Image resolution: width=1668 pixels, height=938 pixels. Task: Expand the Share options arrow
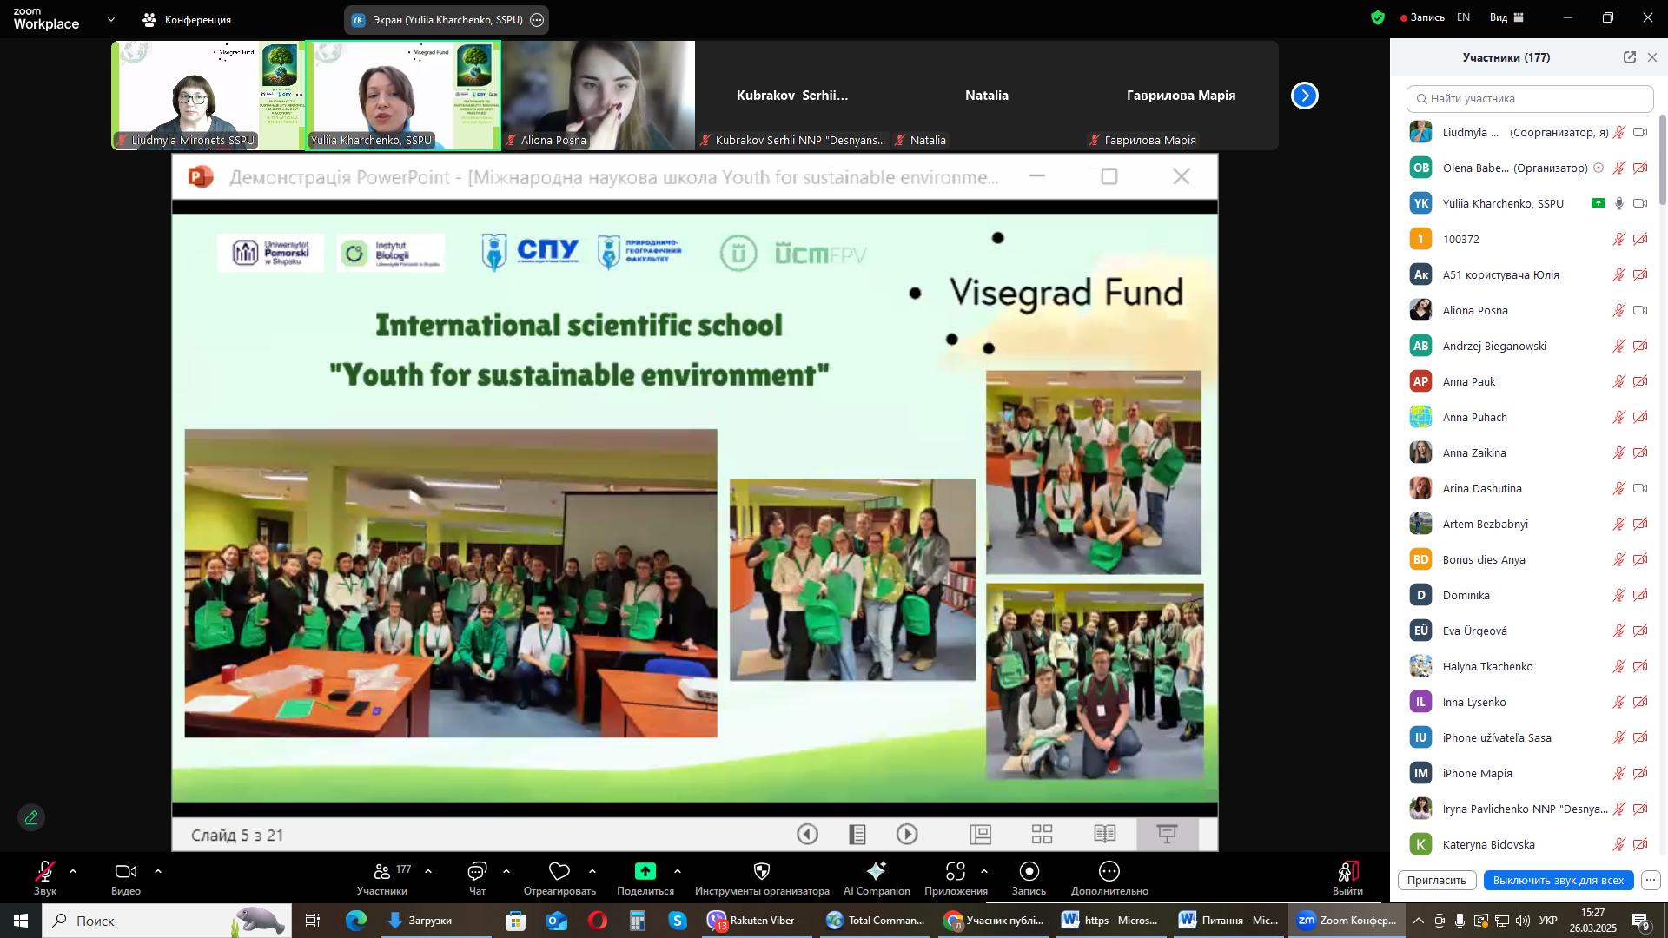pyautogui.click(x=677, y=871)
